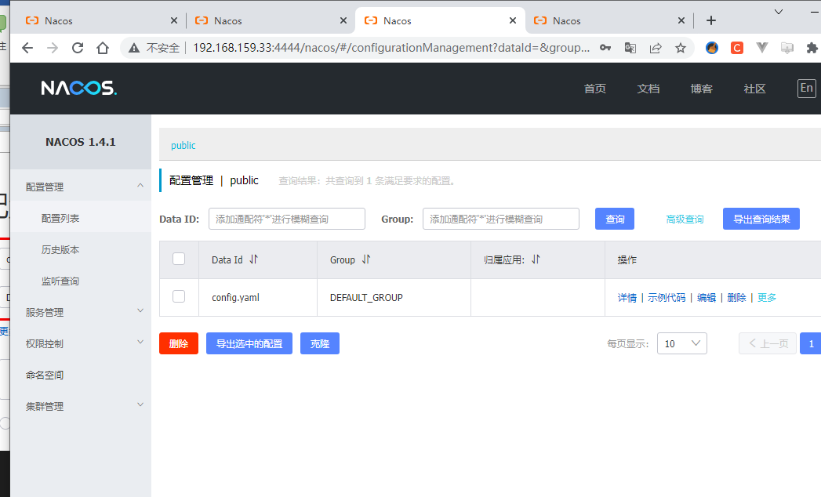The width and height of the screenshot is (821, 497).
Task: Open the saved password key icon
Action: 605,48
